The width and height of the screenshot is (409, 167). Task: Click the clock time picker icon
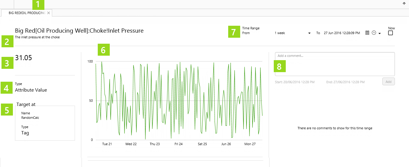(x=374, y=33)
